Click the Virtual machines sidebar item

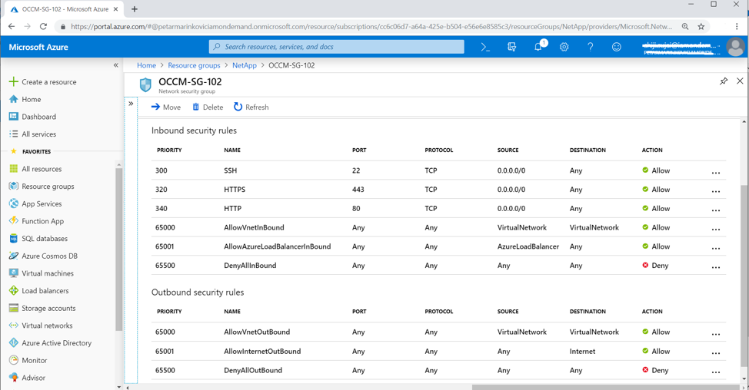click(x=48, y=273)
